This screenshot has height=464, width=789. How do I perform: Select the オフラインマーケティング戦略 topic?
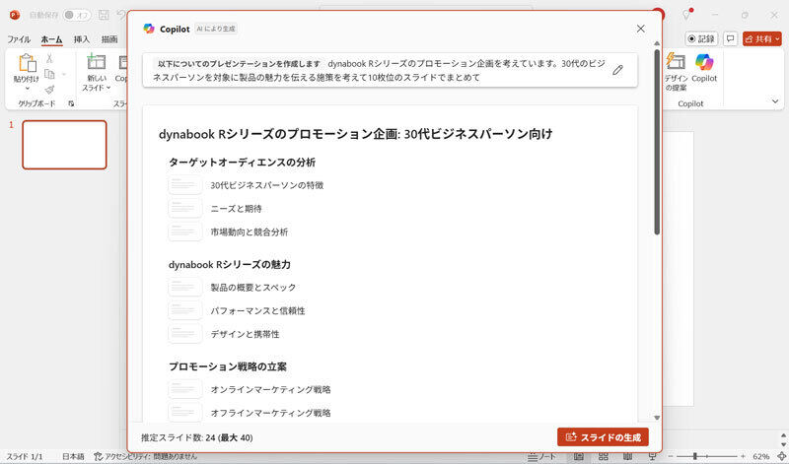point(270,413)
